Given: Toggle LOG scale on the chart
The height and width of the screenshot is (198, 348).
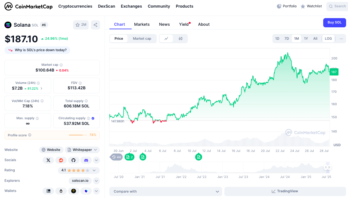Looking at the screenshot, I should (328, 38).
